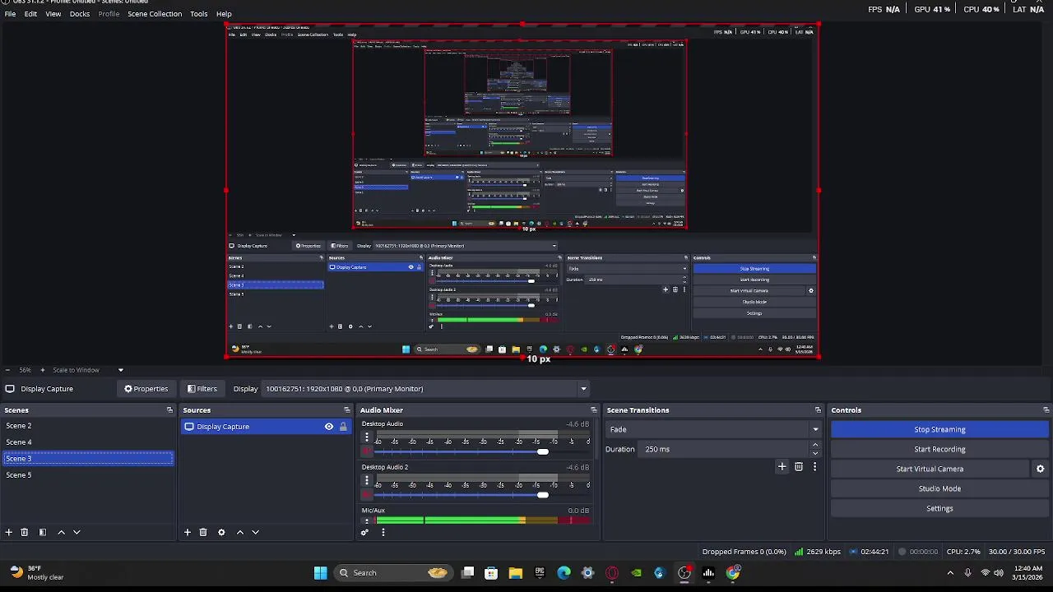Open the weather widget showing Mostly clear

pos(36,573)
